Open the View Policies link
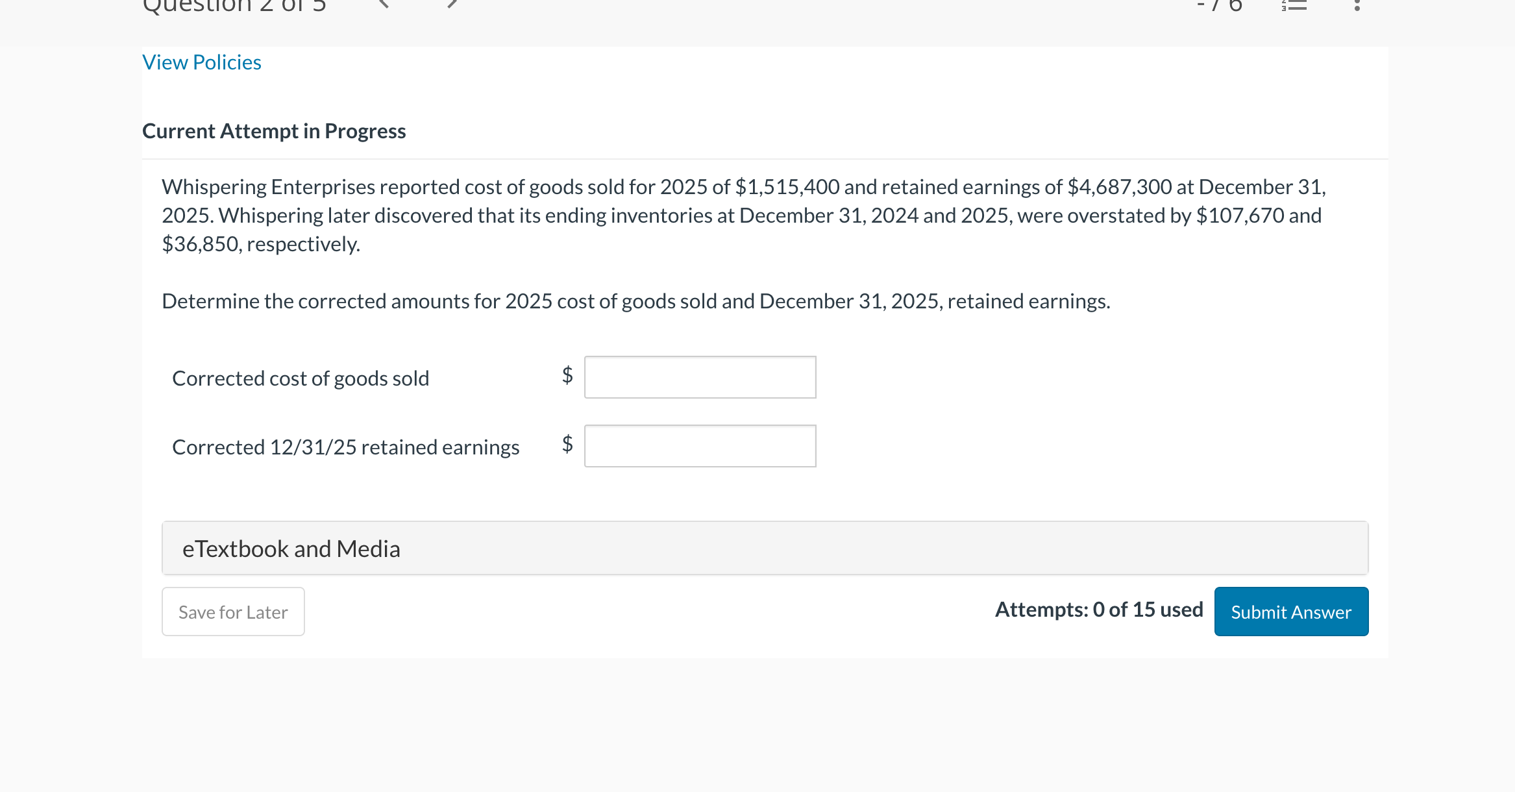 [201, 62]
